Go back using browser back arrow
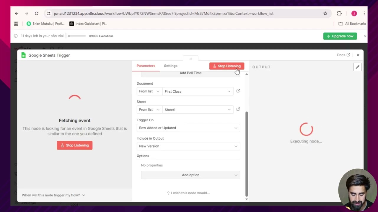 coord(17,14)
